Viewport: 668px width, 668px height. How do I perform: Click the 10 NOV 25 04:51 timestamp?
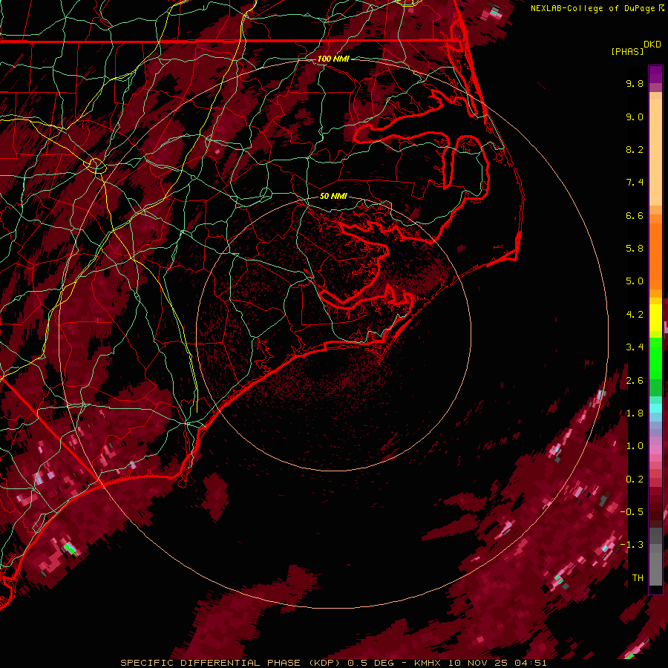(497, 663)
